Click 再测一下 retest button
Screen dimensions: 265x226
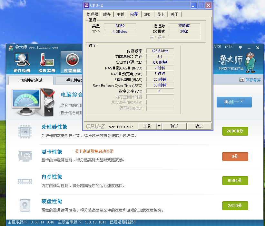coord(234,102)
